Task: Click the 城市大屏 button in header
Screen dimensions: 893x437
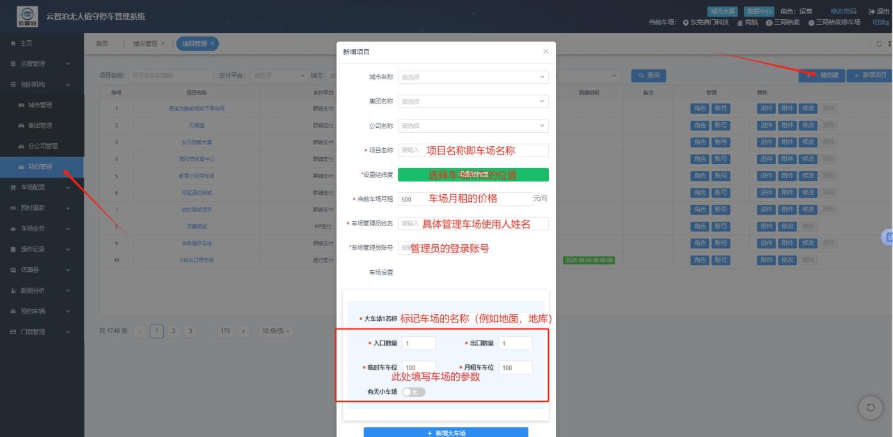Action: click(723, 11)
